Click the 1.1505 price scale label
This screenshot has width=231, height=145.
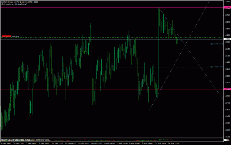point(227,96)
